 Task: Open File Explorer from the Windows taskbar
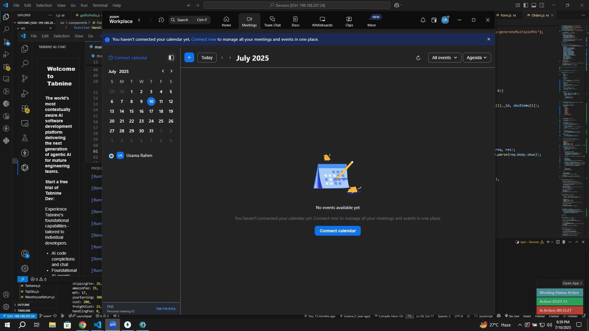[x=52, y=325]
